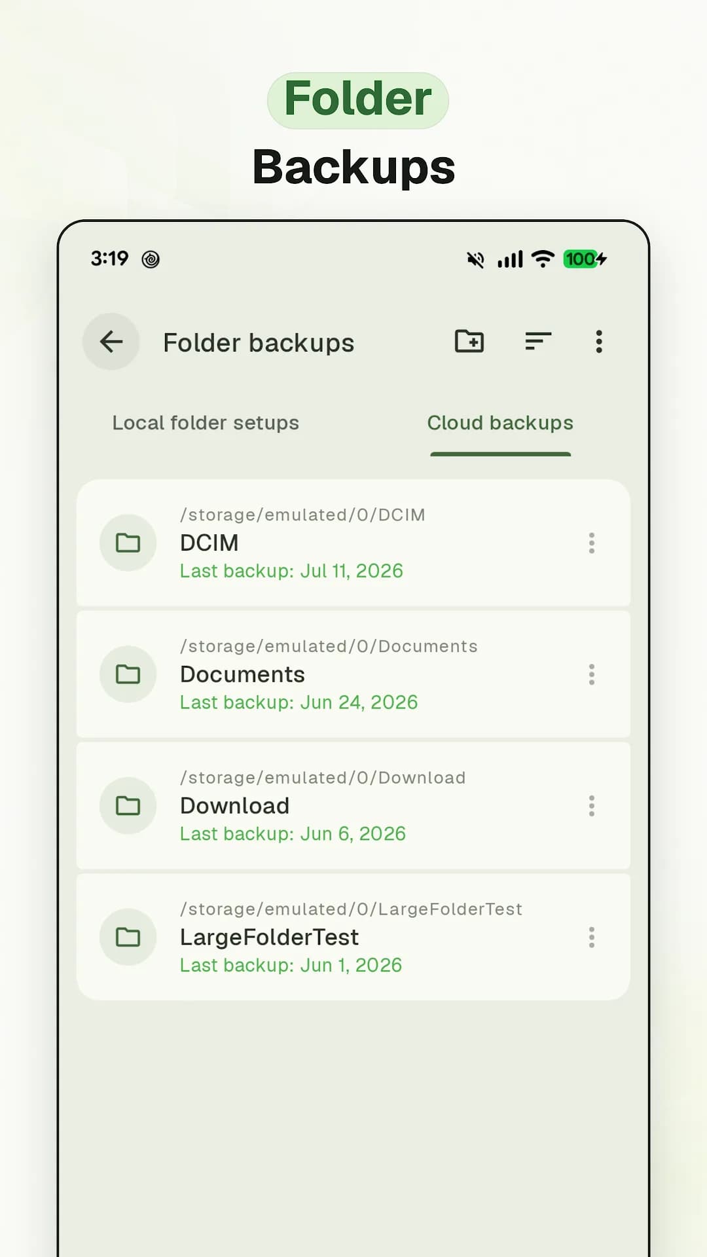Screen dimensions: 707x1257
Task: Open more options for Download
Action: (592, 806)
